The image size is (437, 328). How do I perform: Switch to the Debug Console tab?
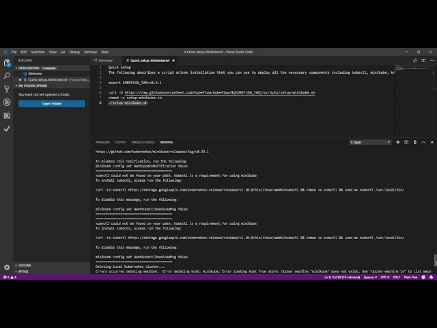pos(143,142)
